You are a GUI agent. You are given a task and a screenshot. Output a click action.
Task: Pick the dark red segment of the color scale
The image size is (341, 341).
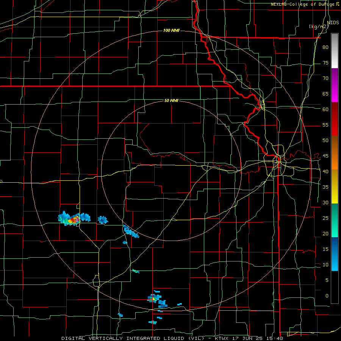coord(335,119)
